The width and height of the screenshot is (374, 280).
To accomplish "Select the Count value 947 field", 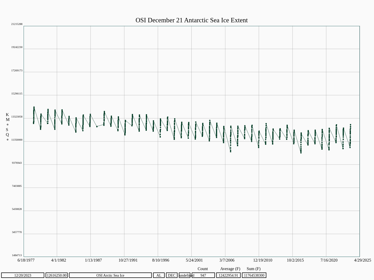I will [x=203, y=275].
